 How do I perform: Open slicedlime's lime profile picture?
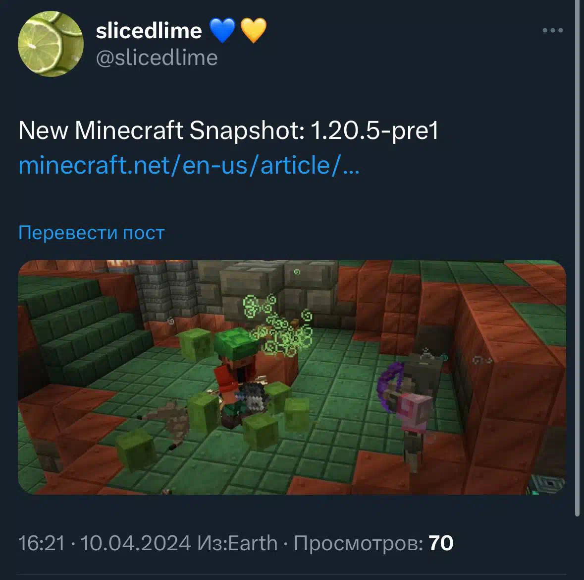tap(51, 44)
